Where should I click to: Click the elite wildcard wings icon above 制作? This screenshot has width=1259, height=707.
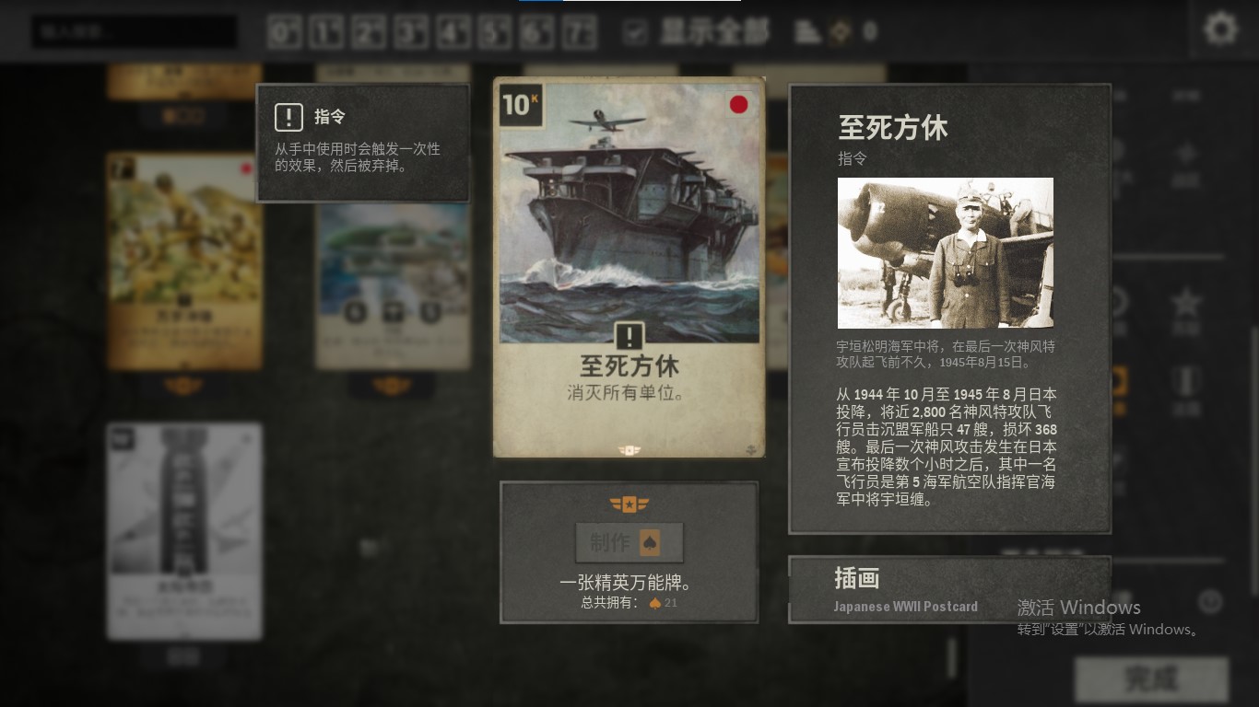tap(629, 504)
